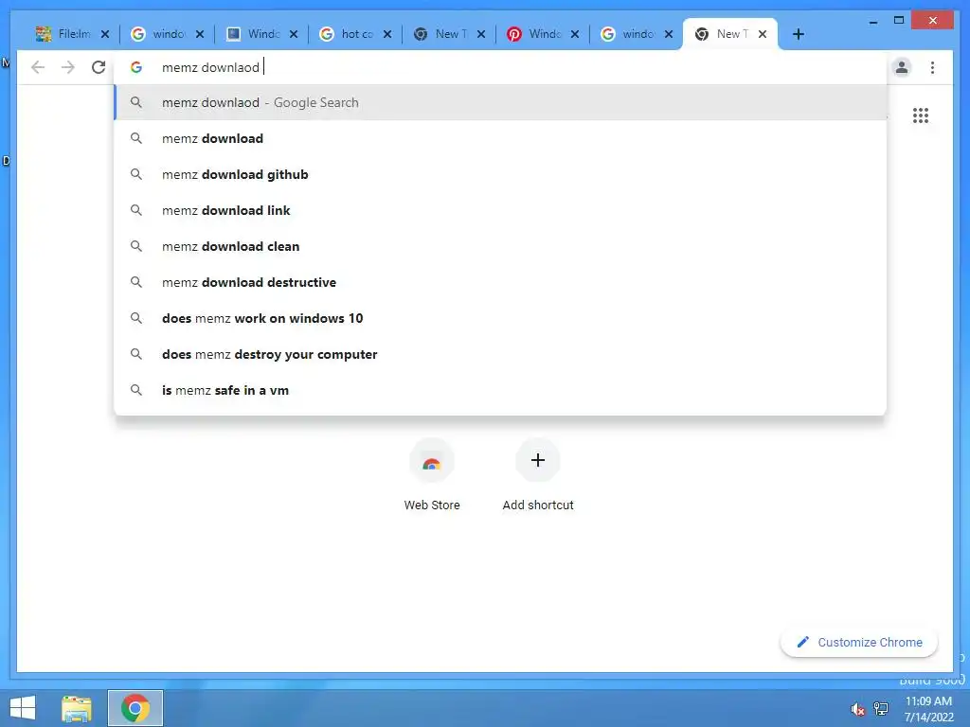Click the browser back arrow button
970x727 pixels.
point(38,67)
